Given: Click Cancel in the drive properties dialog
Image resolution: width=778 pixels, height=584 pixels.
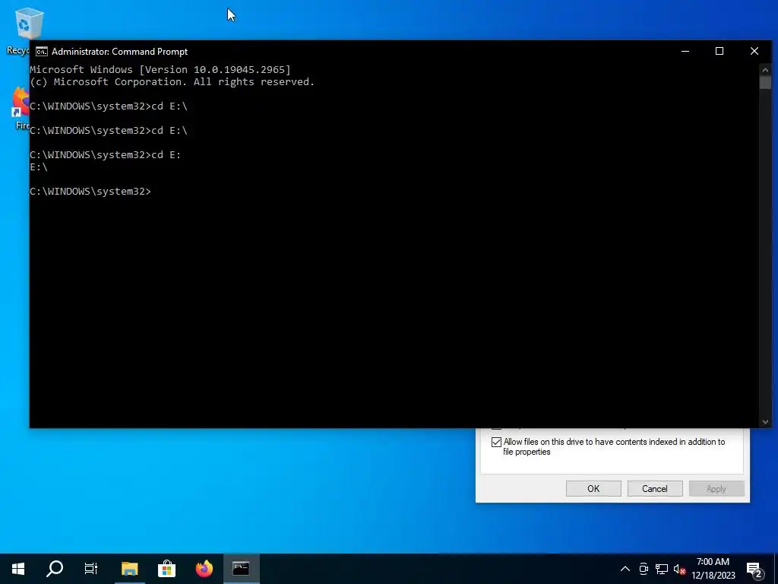Looking at the screenshot, I should (x=655, y=489).
